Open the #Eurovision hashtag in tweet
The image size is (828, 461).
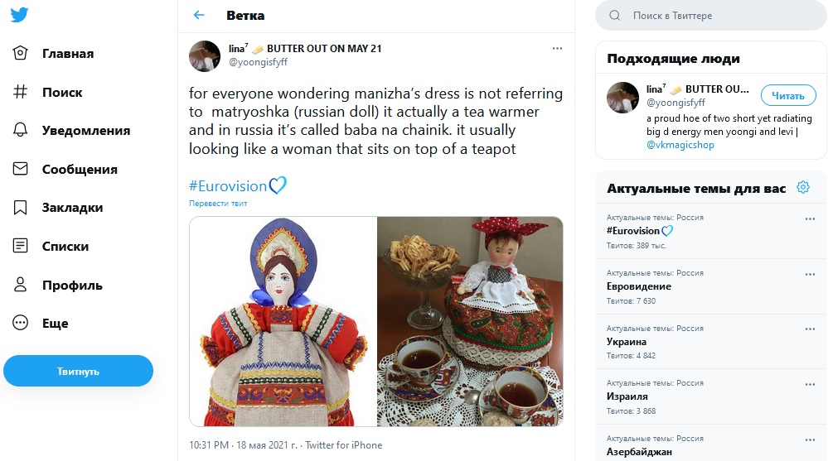click(228, 186)
